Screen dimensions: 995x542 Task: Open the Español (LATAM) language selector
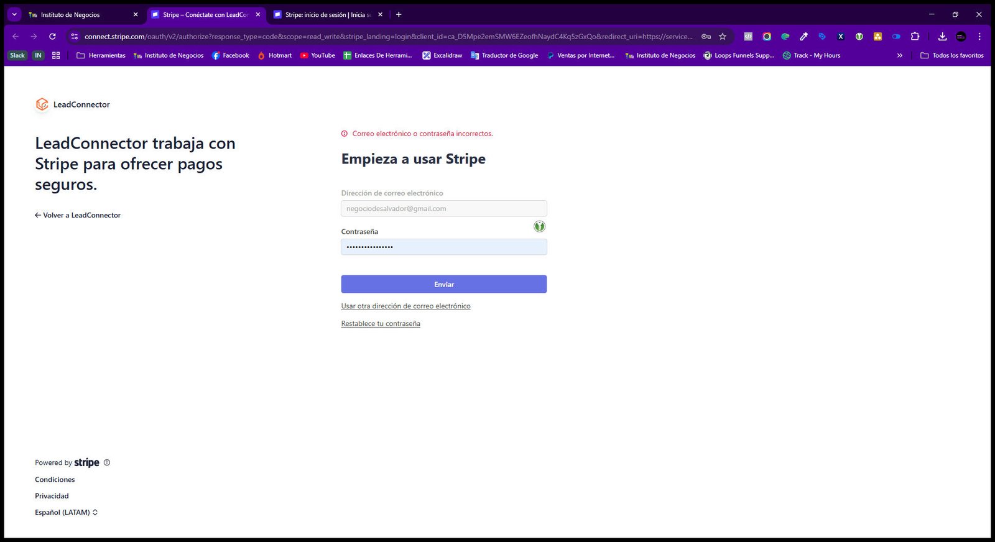pos(66,512)
